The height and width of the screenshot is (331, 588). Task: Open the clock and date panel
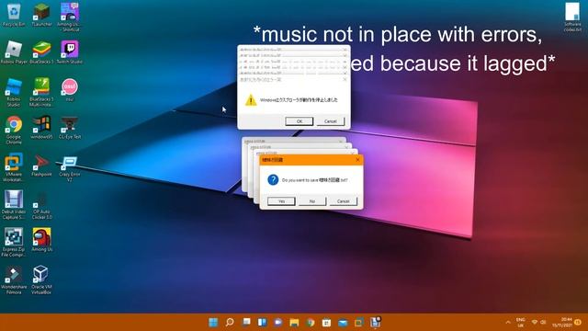[561, 323]
